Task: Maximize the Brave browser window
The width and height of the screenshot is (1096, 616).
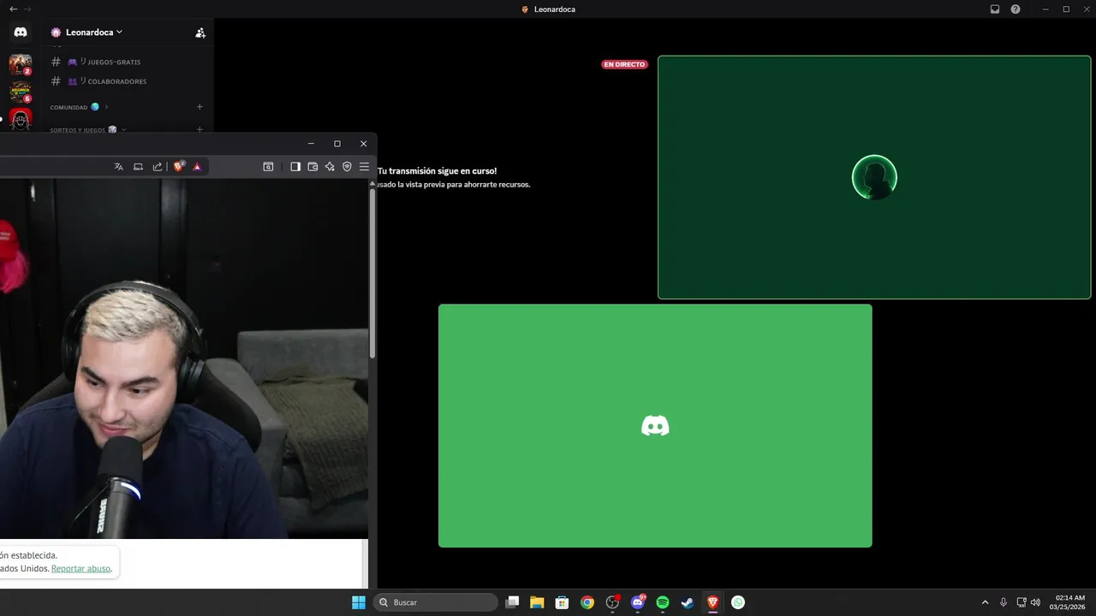Action: pos(337,144)
